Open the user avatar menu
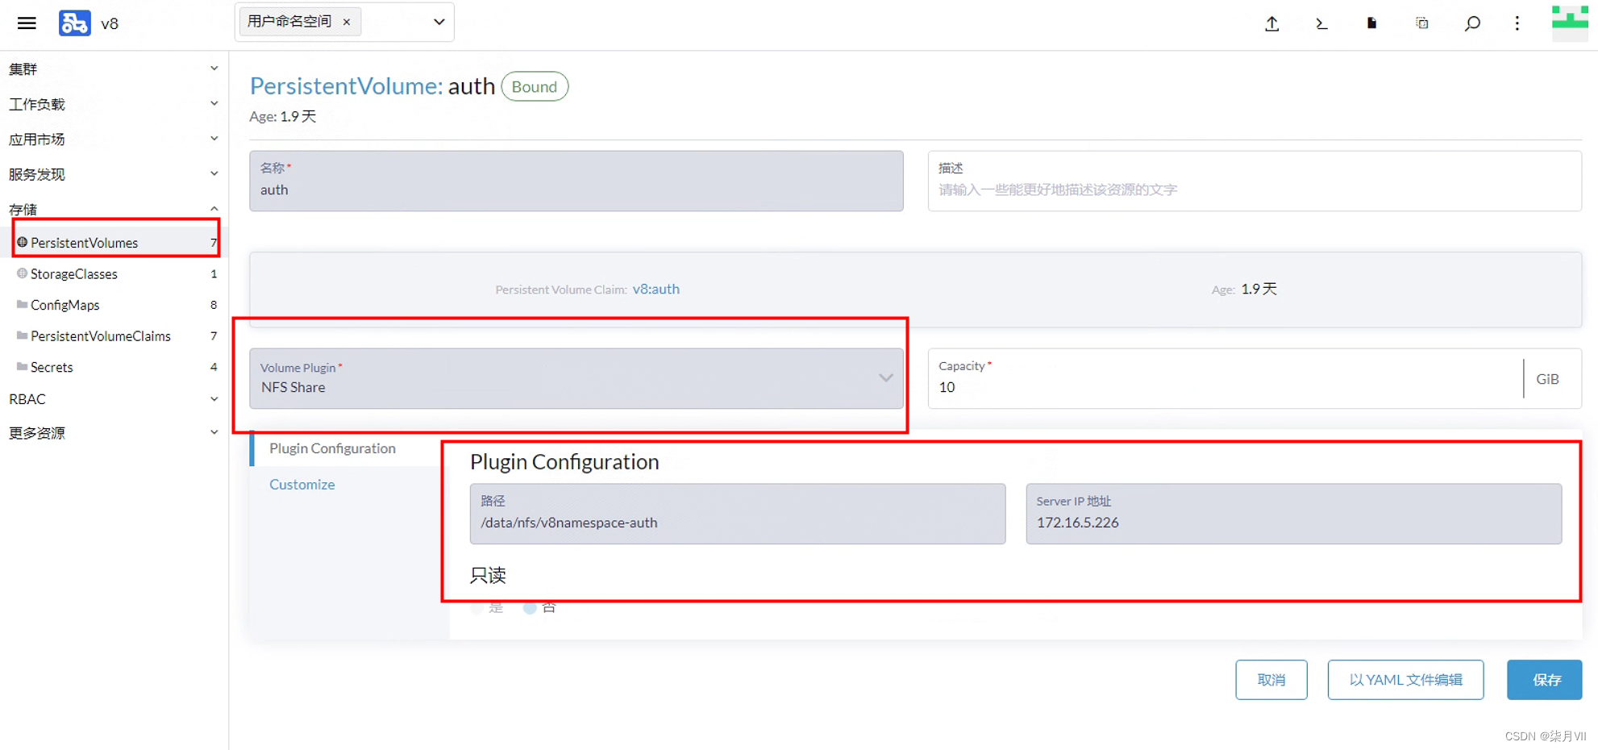This screenshot has width=1598, height=750. point(1570,23)
